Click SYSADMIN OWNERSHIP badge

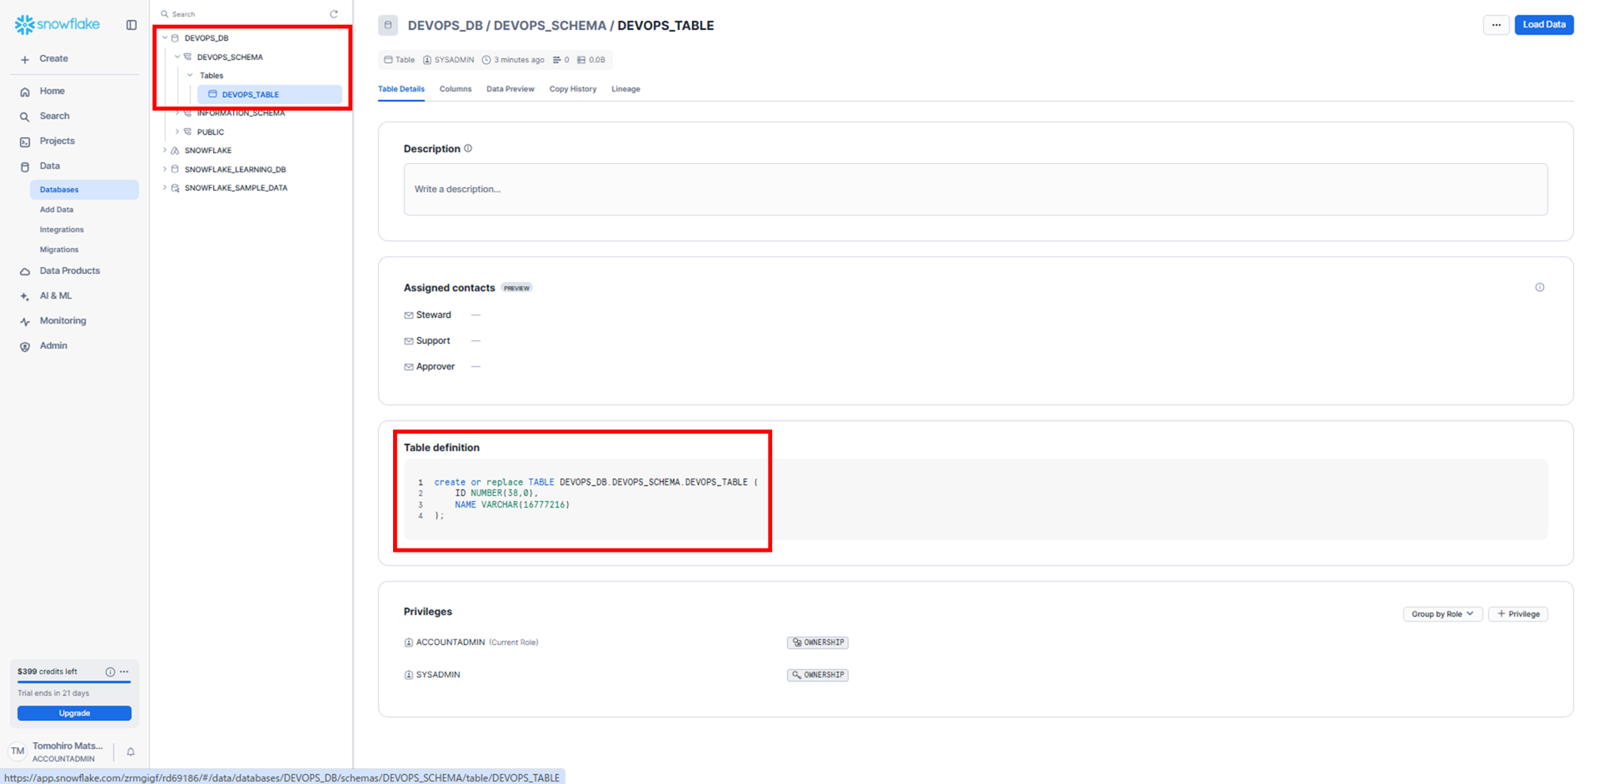pyautogui.click(x=818, y=675)
